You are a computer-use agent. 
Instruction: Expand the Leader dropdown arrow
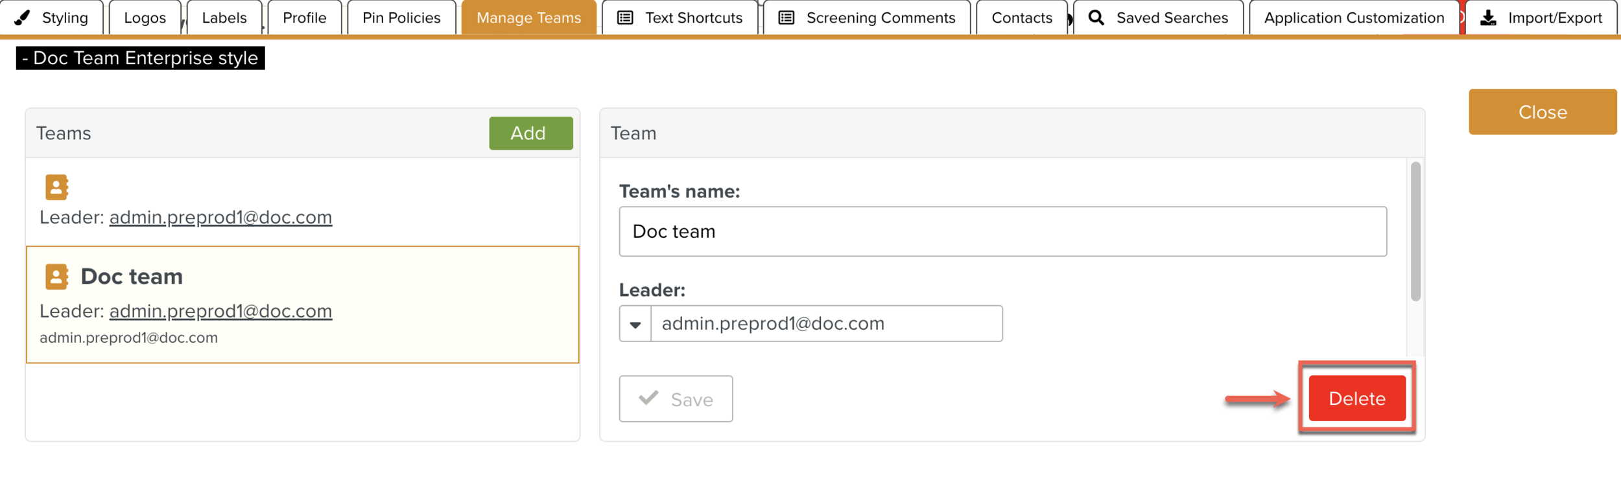[x=635, y=324]
